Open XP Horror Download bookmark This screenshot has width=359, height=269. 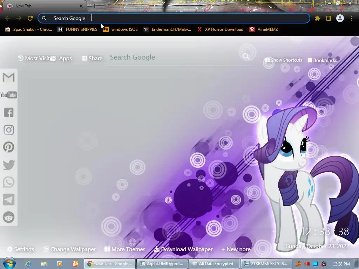click(220, 29)
